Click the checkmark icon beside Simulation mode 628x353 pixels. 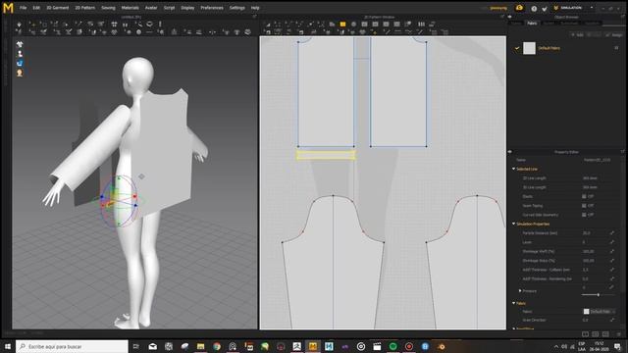pos(545,9)
